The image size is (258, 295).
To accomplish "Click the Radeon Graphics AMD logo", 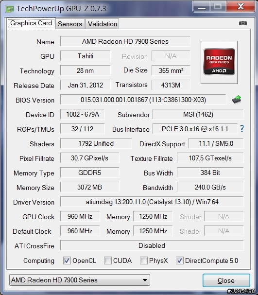I will click(219, 62).
